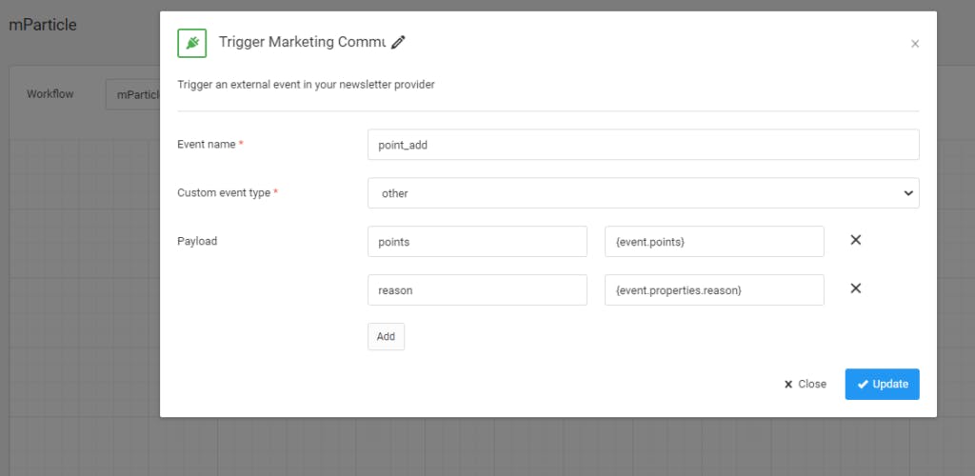The height and width of the screenshot is (476, 975).
Task: Open the Custom event type dropdown
Action: pyautogui.click(x=643, y=193)
